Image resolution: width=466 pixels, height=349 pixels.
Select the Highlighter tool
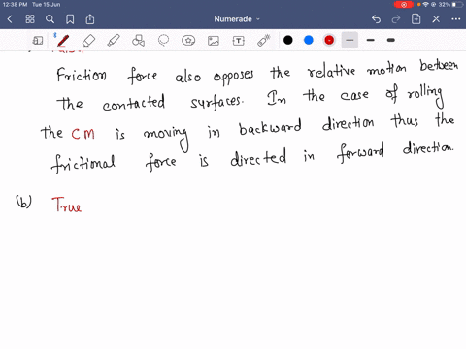(114, 41)
